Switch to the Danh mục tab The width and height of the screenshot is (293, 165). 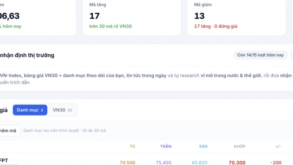tap(30, 110)
